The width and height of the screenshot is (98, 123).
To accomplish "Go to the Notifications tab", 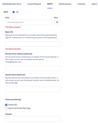I will point(65,4).
